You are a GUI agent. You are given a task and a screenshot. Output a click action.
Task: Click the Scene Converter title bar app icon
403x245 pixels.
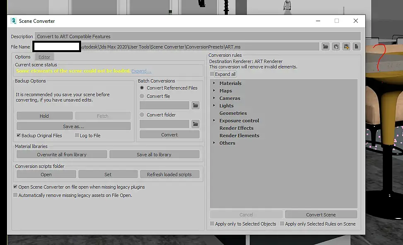(13, 21)
